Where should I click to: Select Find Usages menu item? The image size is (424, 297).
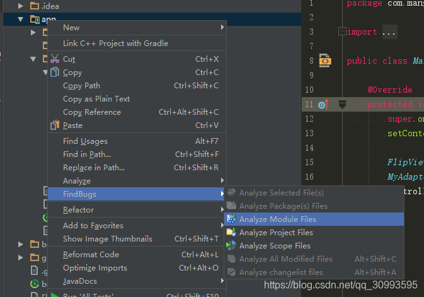coord(137,141)
